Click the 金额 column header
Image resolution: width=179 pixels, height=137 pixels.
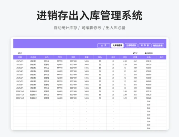[x=149, y=57]
